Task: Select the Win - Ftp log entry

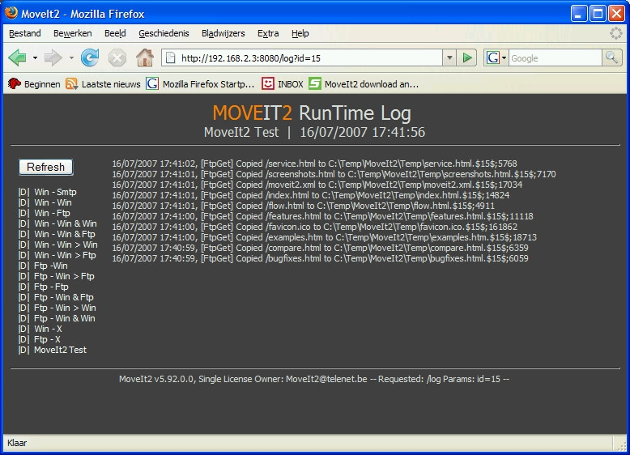Action: point(52,213)
